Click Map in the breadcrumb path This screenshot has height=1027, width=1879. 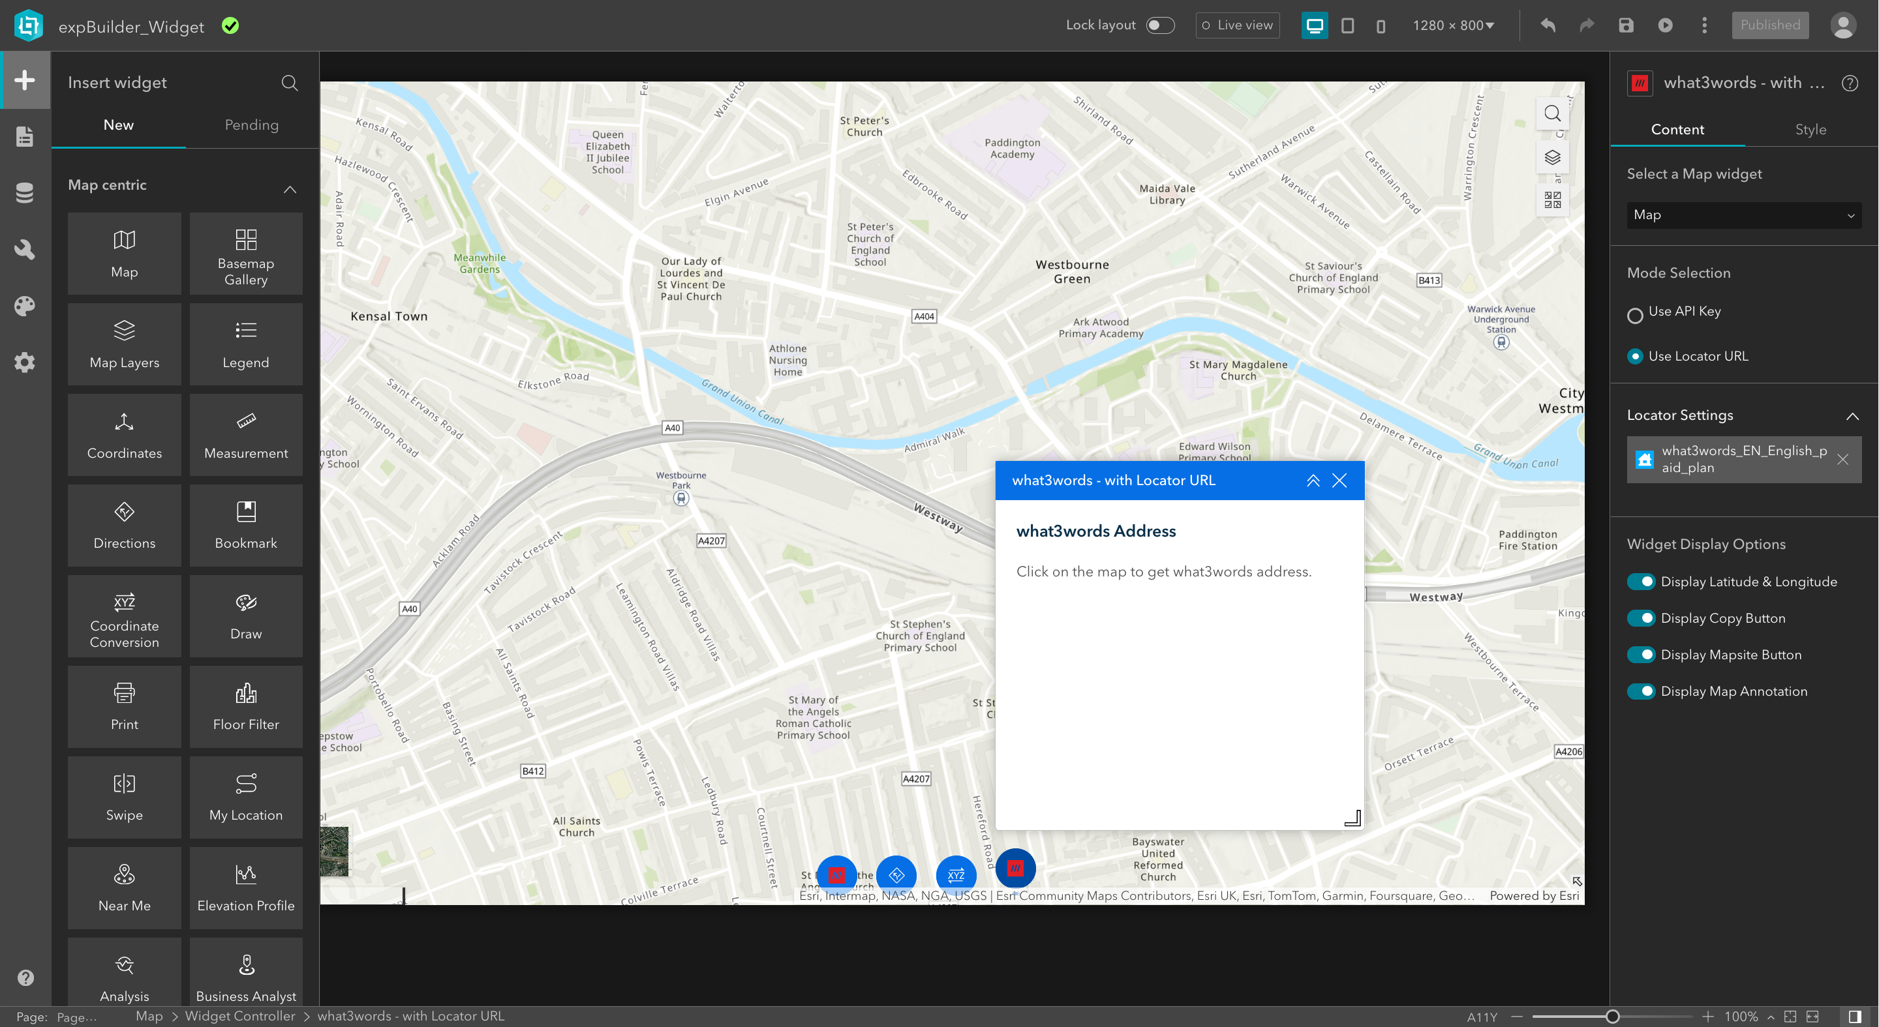[149, 1016]
